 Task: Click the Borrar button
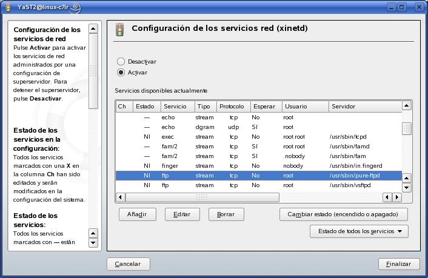click(226, 214)
